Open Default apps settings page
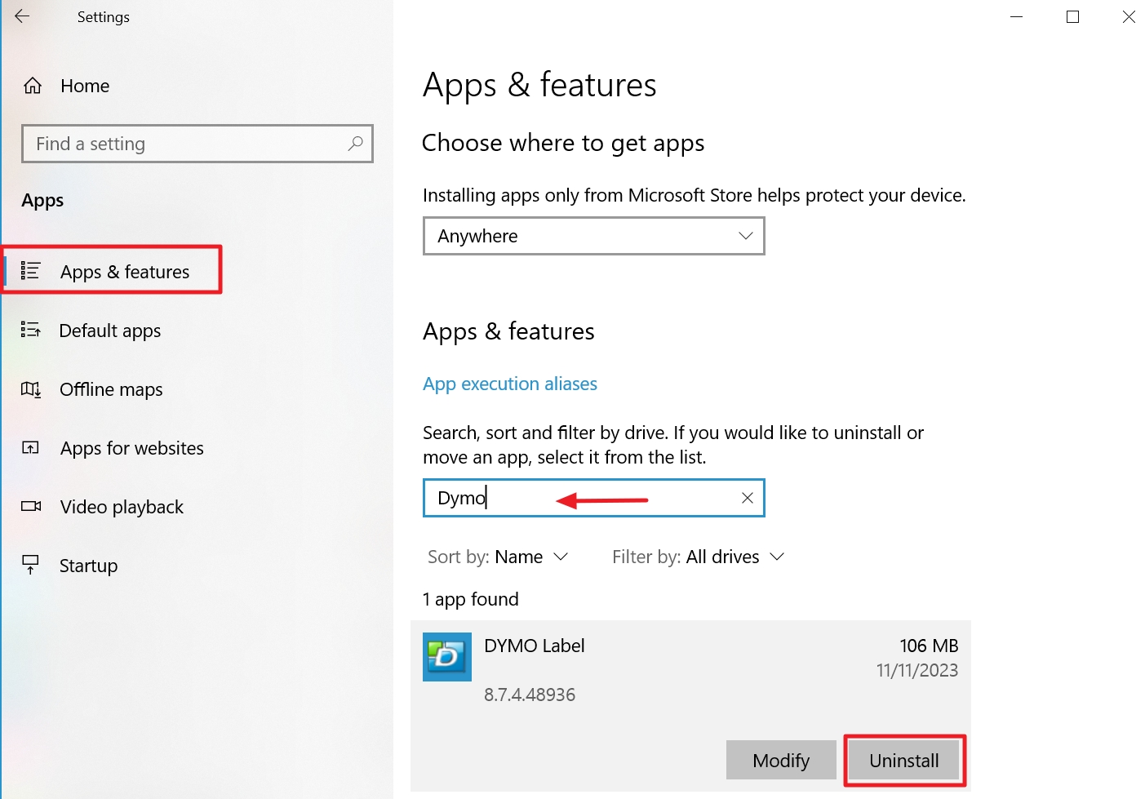The image size is (1145, 799). pyautogui.click(x=110, y=331)
